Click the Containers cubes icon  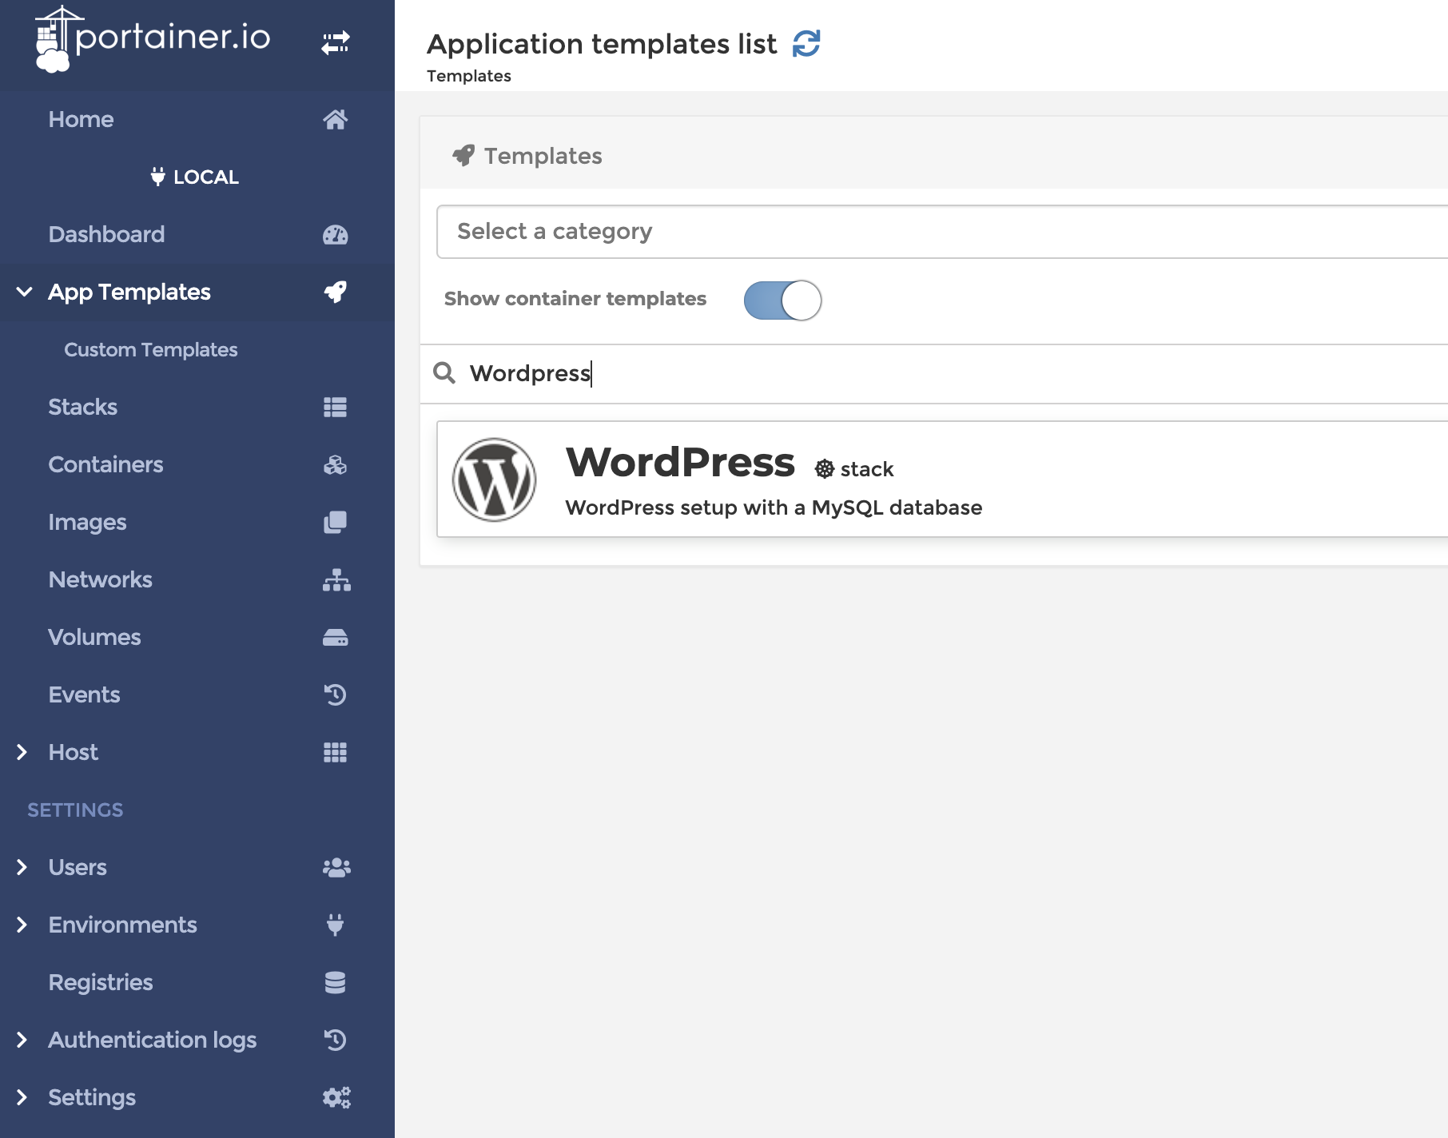[x=335, y=465]
